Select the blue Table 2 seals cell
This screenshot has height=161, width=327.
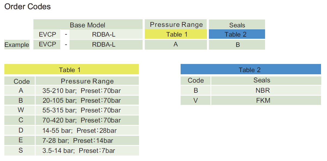(237, 34)
